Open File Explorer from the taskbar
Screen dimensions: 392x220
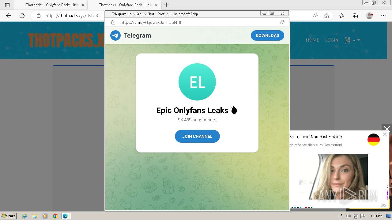click(x=35, y=216)
